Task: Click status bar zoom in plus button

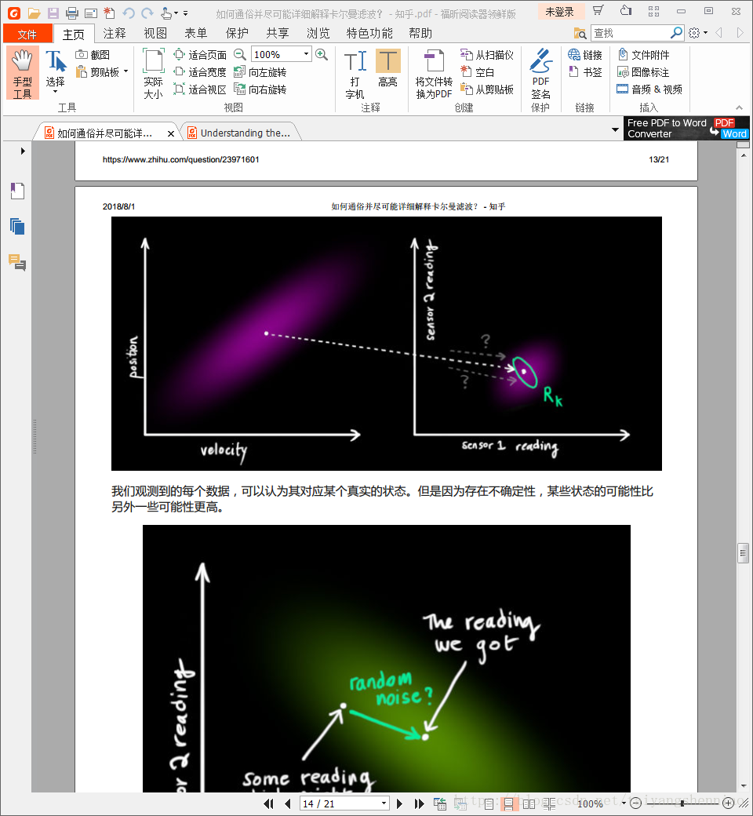Action: click(x=729, y=803)
